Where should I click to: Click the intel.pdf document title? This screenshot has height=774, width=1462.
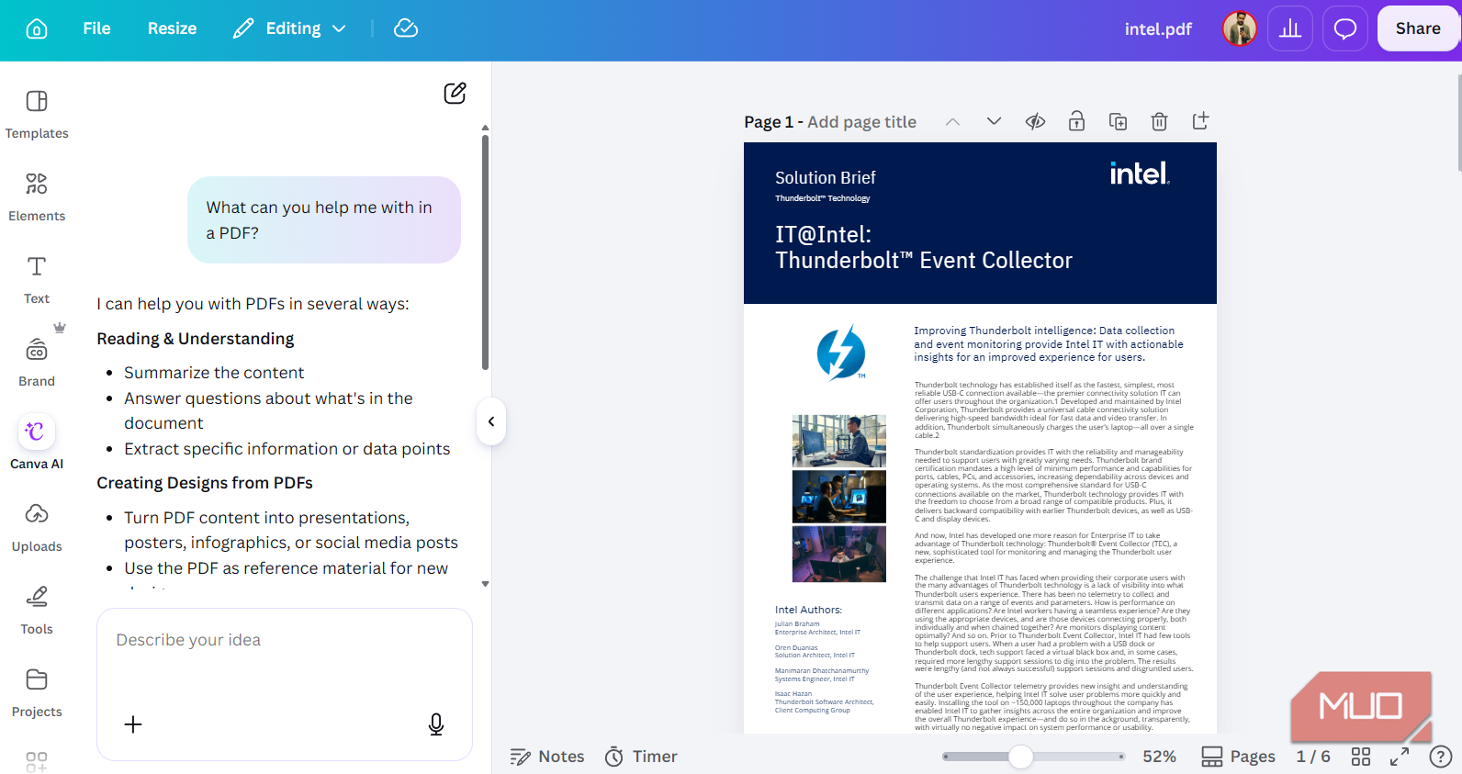pyautogui.click(x=1158, y=28)
